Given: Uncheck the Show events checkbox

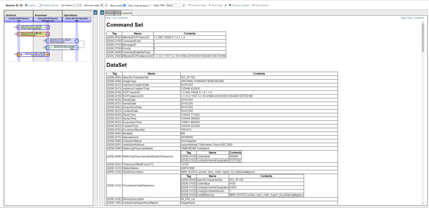Looking at the screenshot, I should 125,5.
